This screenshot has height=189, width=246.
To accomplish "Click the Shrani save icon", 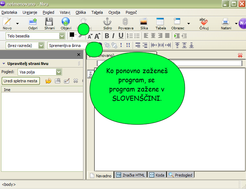I will 49,23.
